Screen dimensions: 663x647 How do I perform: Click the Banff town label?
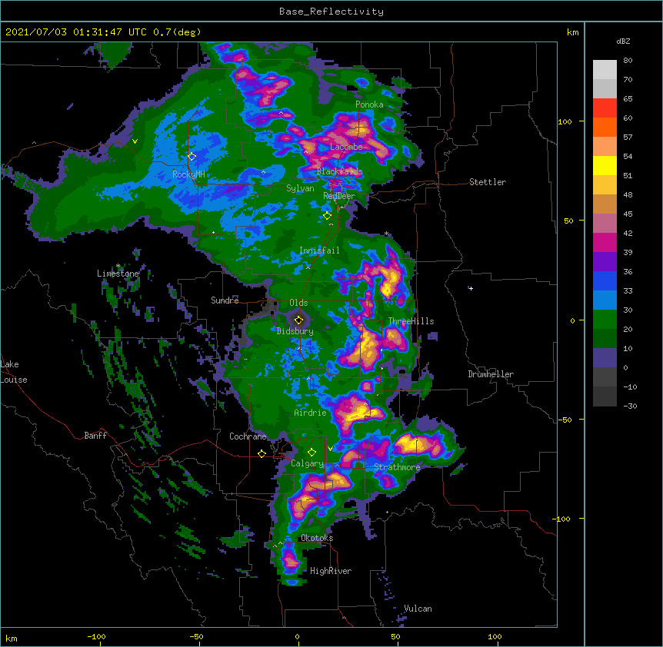pyautogui.click(x=95, y=436)
